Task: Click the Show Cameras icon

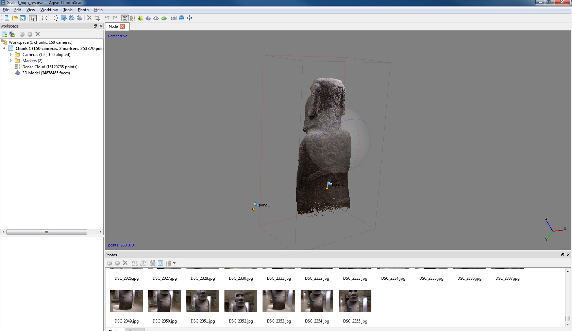Action: 174,18
